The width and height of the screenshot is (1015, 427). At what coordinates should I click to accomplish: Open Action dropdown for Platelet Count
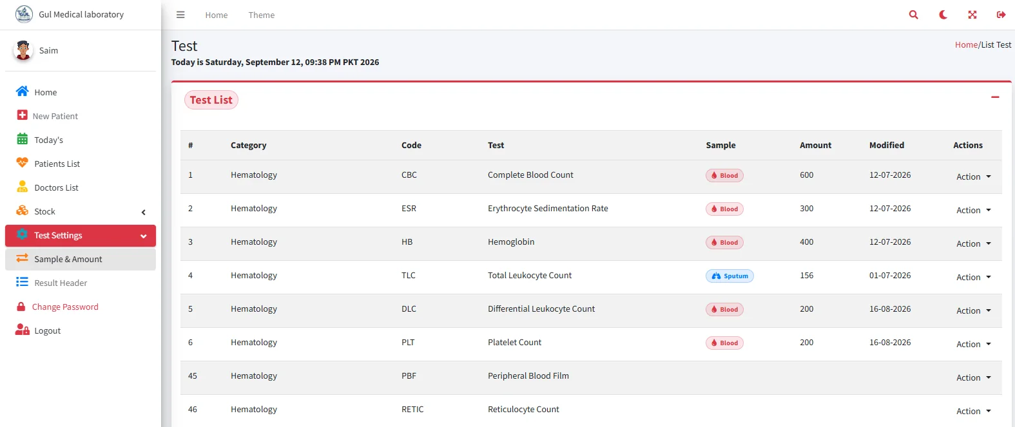(973, 344)
